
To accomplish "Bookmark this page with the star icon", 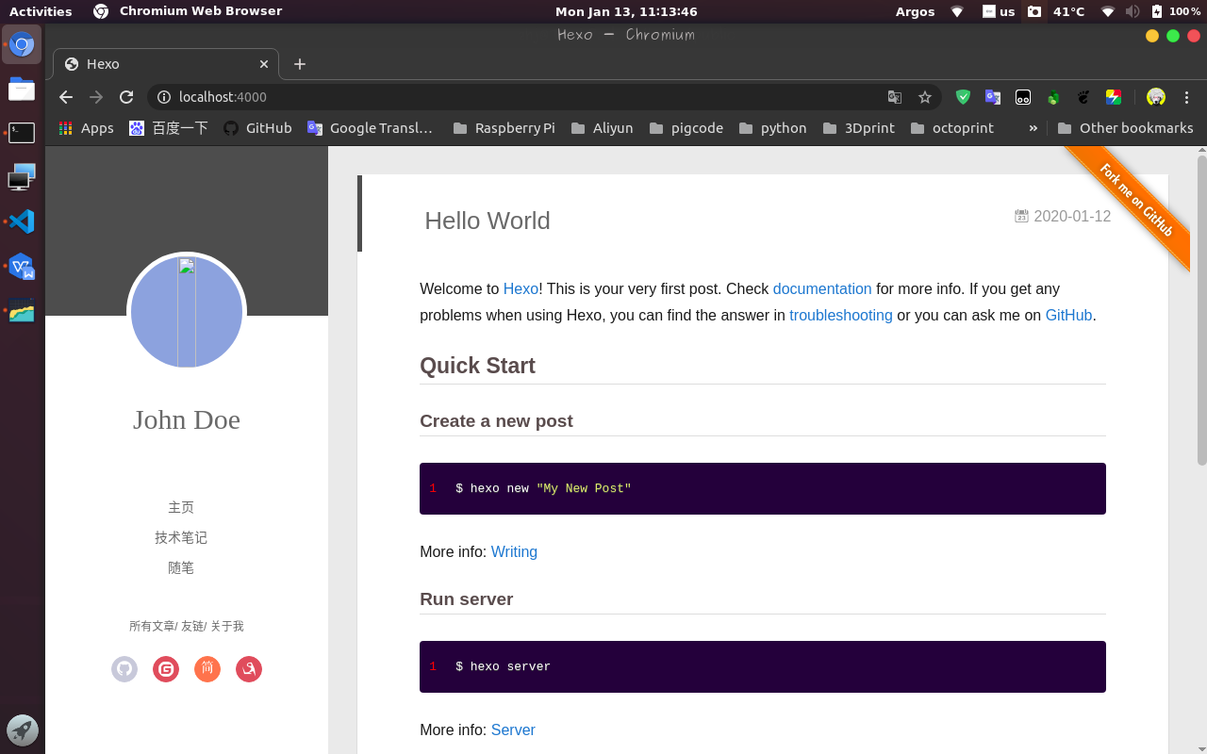I will [925, 97].
